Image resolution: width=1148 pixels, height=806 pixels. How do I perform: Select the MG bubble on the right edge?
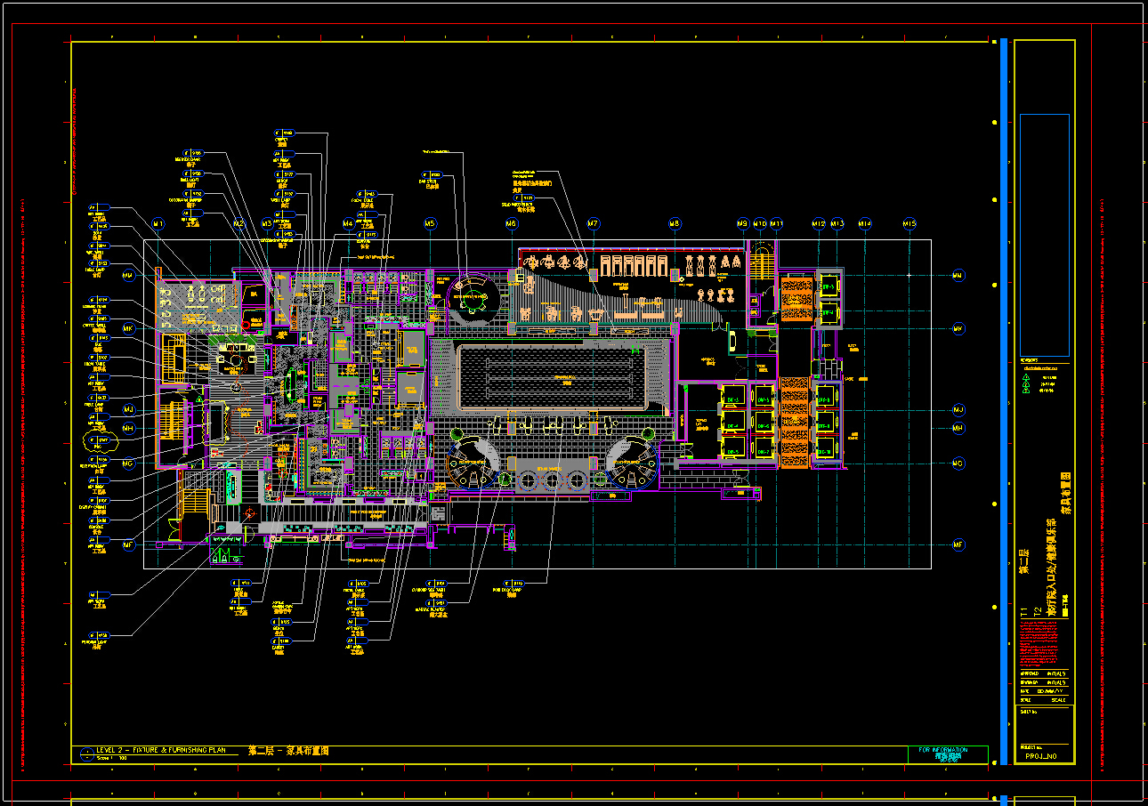coord(958,463)
